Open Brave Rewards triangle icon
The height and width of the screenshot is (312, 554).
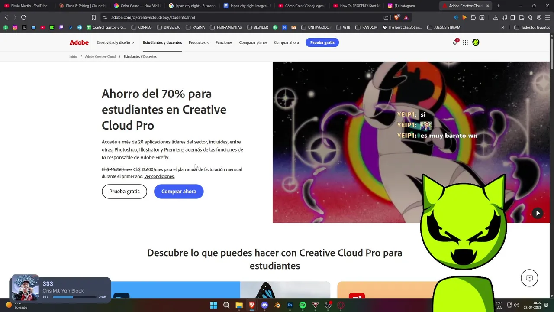pos(406,17)
